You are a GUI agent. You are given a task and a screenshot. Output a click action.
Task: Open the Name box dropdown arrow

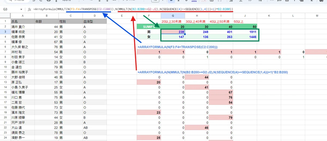point(22,10)
